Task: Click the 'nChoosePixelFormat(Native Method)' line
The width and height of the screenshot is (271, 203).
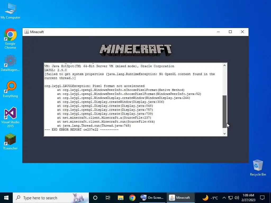Action: click(121, 90)
